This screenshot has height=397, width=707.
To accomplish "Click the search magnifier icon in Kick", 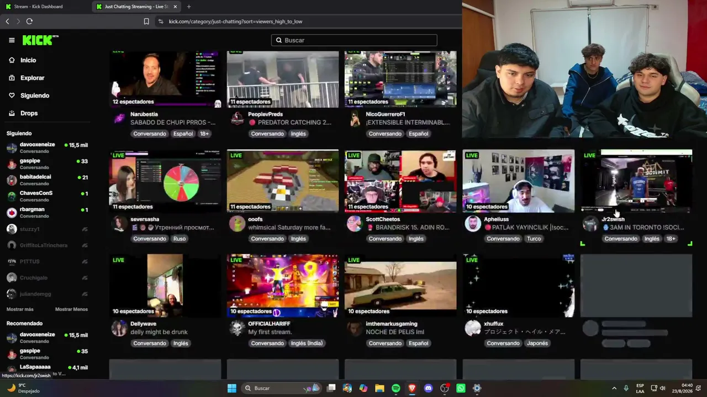I will coord(279,40).
